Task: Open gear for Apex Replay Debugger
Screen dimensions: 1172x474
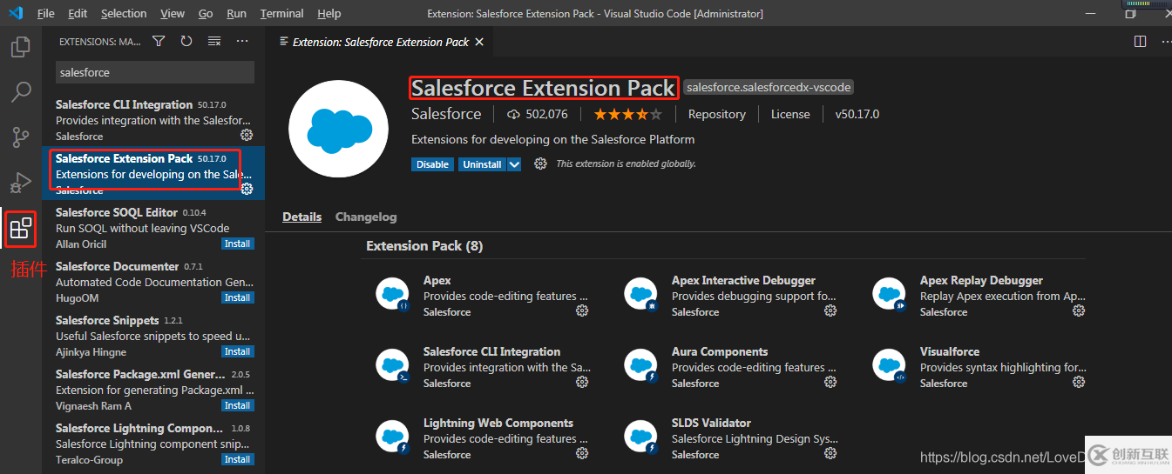Action: (x=1079, y=310)
